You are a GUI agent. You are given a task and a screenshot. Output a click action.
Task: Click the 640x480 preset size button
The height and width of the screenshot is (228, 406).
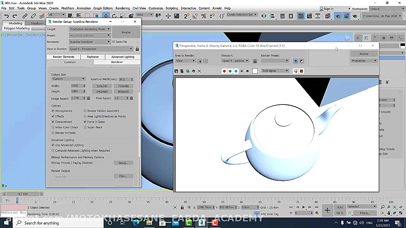coord(102,92)
